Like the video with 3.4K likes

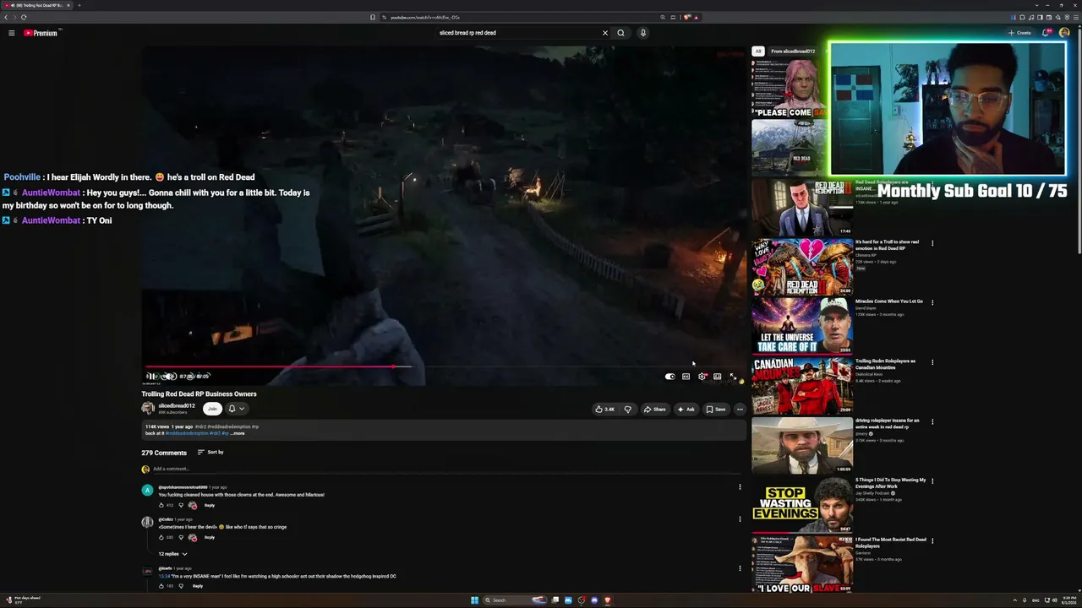(605, 410)
